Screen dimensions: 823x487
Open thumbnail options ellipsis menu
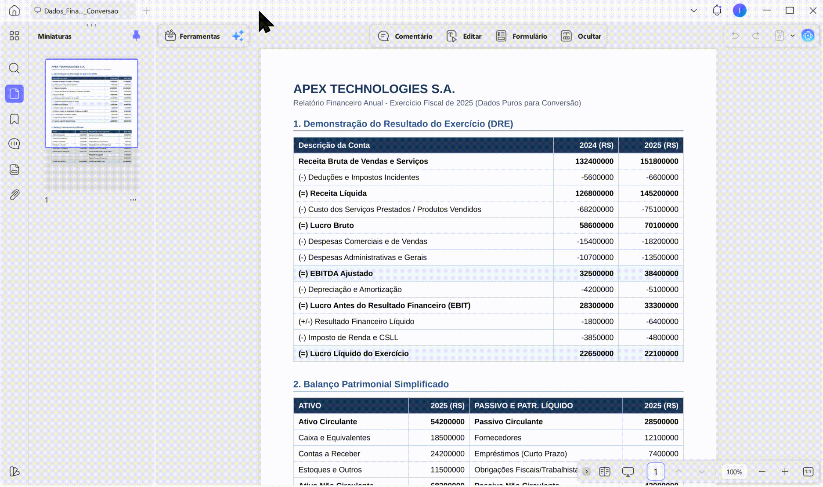pos(133,200)
